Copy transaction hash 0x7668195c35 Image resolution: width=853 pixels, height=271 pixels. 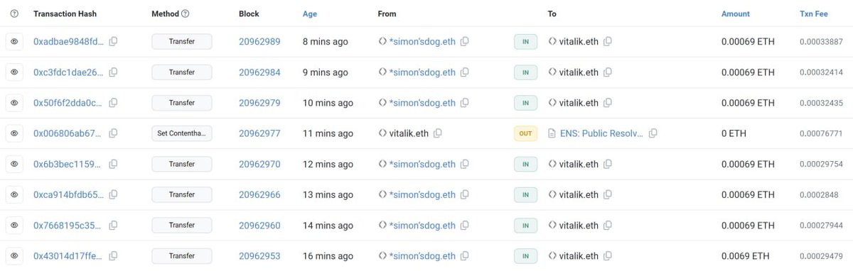click(x=113, y=226)
